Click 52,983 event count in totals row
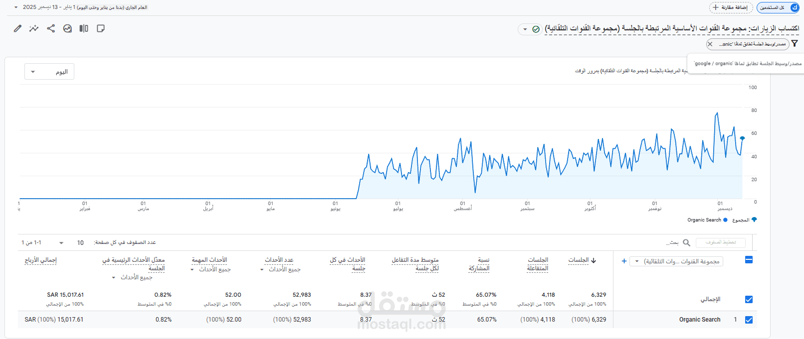This screenshot has width=804, height=339. (x=302, y=295)
